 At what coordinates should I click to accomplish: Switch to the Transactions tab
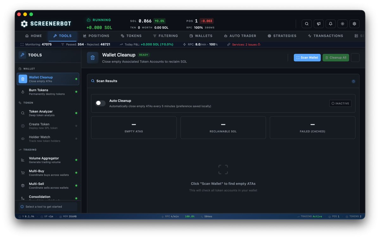click(325, 36)
